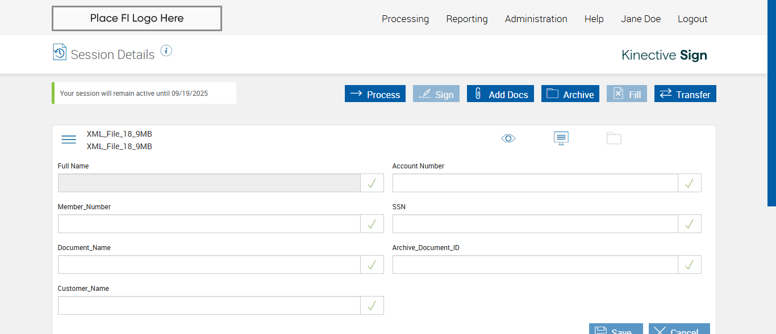Click the checkmark next to Customer_Name
Image resolution: width=776 pixels, height=334 pixels.
372,306
